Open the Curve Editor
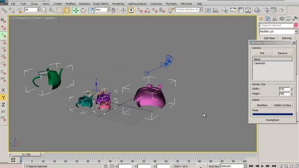Viewport: 299px width, 168px height. tap(241, 10)
